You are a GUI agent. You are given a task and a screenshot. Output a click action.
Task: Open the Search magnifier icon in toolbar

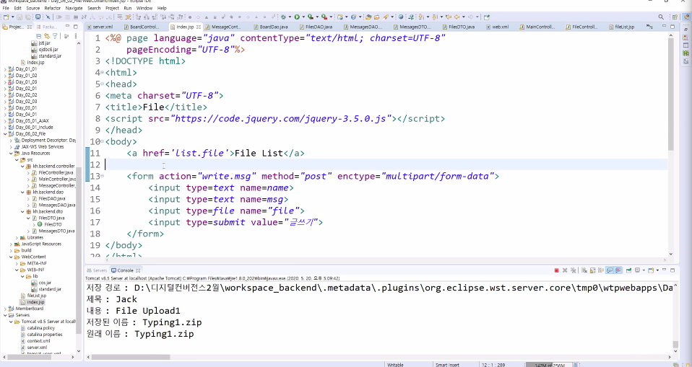(x=661, y=17)
